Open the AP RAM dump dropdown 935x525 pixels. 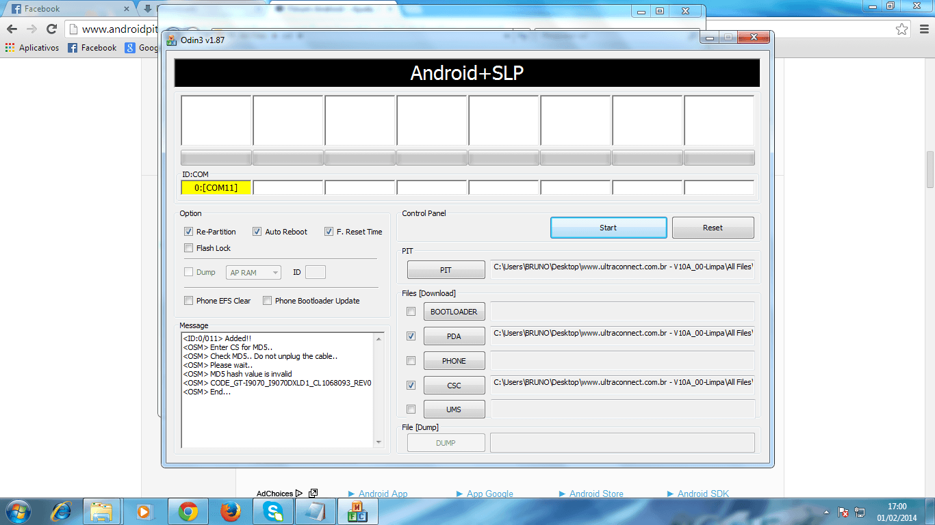[x=253, y=273]
